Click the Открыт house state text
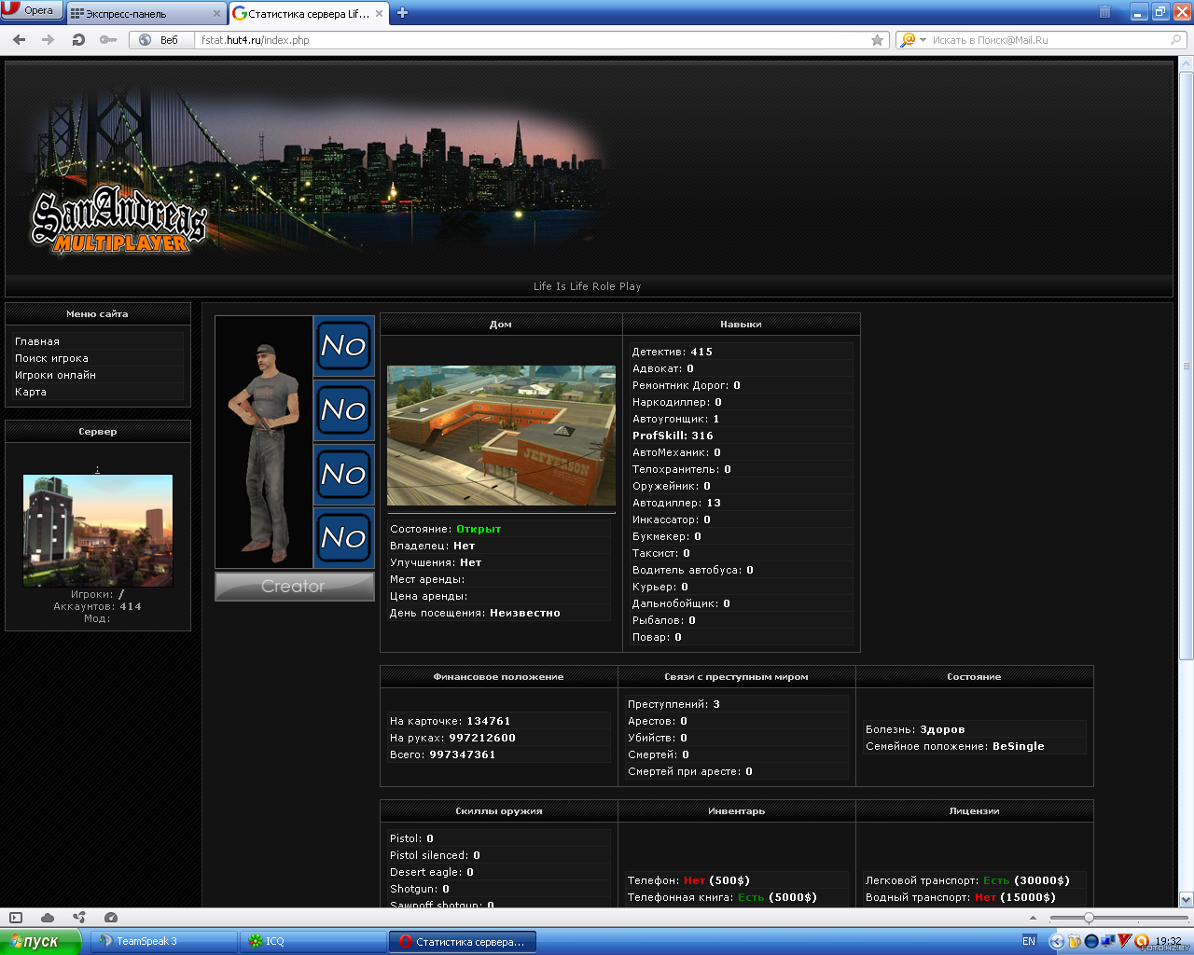Screen dimensions: 1194x955 479,529
